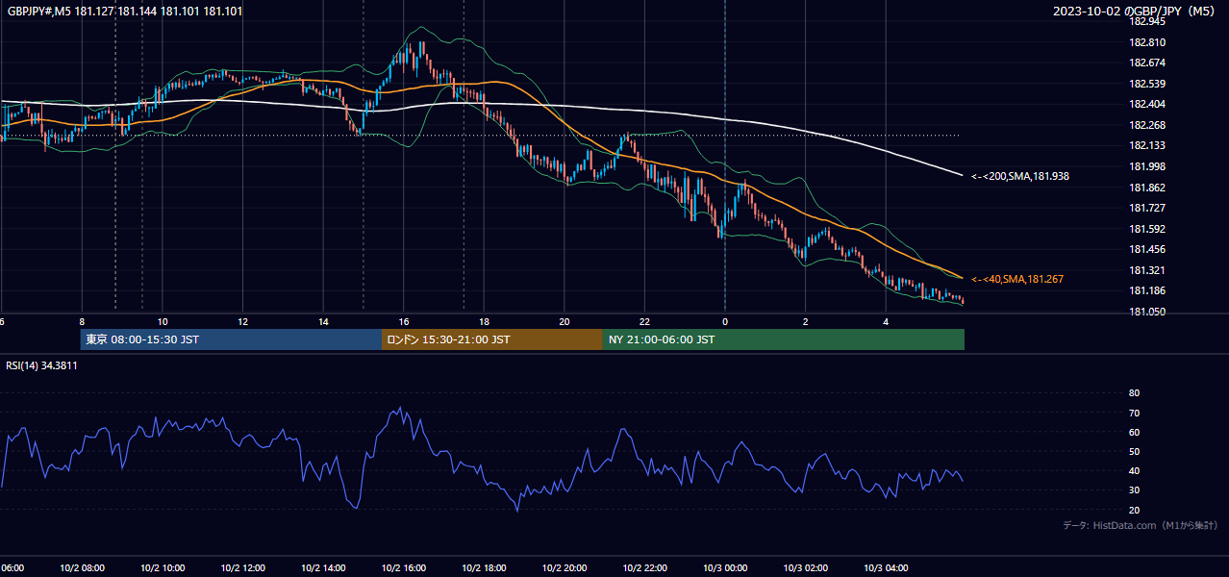Click price axis label 181.998

(x=1147, y=166)
